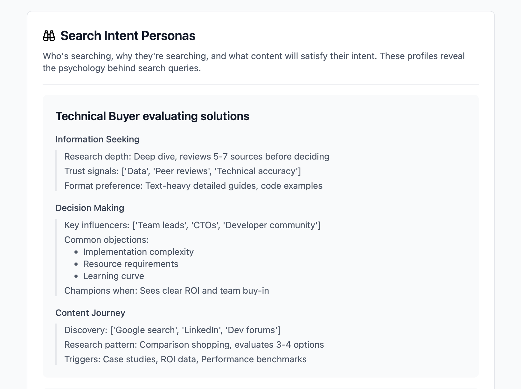Image resolution: width=521 pixels, height=389 pixels.
Task: Click the Triggers line
Action: coord(185,359)
